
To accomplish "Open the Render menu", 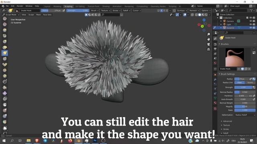I will [20, 6].
